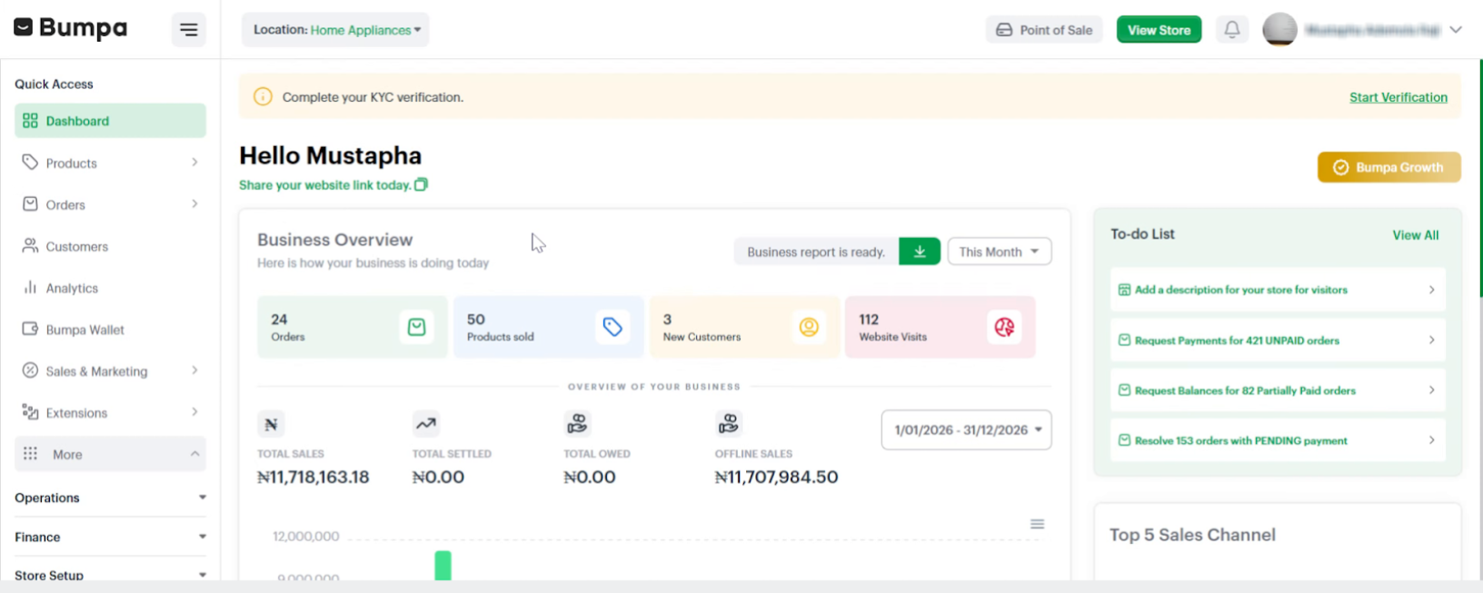Click the KYC info warning icon

[x=263, y=96]
